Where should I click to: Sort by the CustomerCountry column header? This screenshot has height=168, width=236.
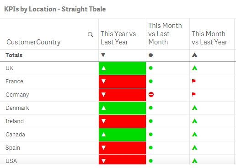(33, 42)
